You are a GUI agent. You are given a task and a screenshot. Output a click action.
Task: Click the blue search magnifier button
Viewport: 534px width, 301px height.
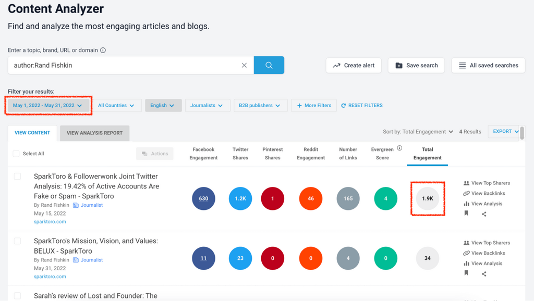point(269,65)
